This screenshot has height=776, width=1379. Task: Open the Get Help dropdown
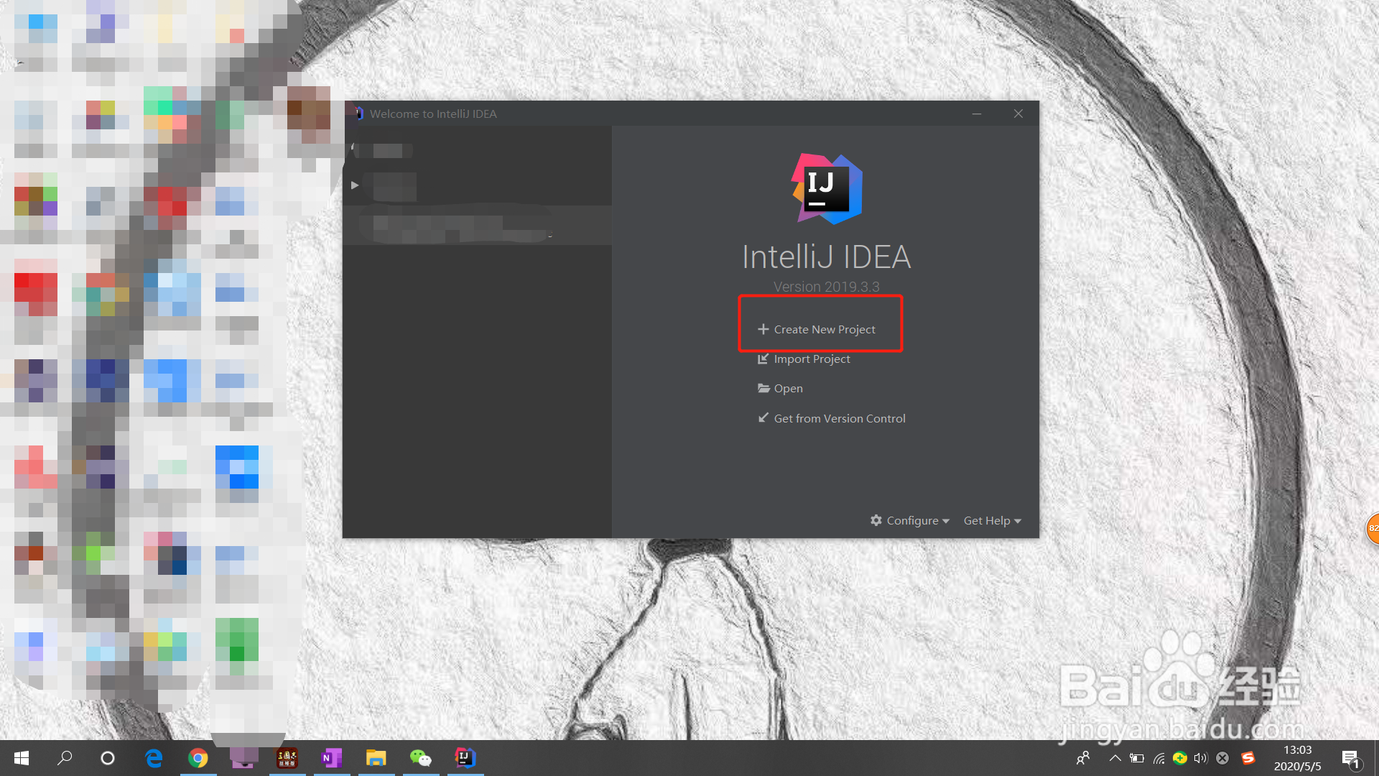click(993, 520)
